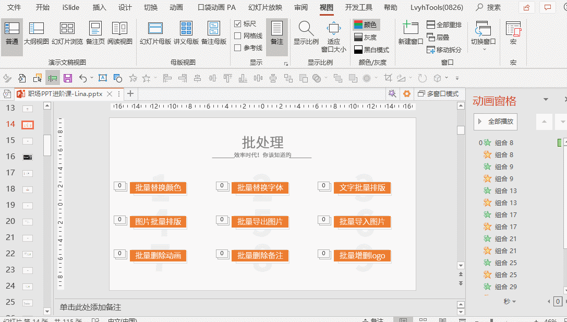The width and height of the screenshot is (567, 322).
Task: Click the undo arrow icon
Action: (x=83, y=78)
